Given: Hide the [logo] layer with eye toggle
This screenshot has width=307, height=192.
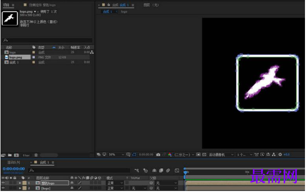Looking at the screenshot, I should 3,188.
